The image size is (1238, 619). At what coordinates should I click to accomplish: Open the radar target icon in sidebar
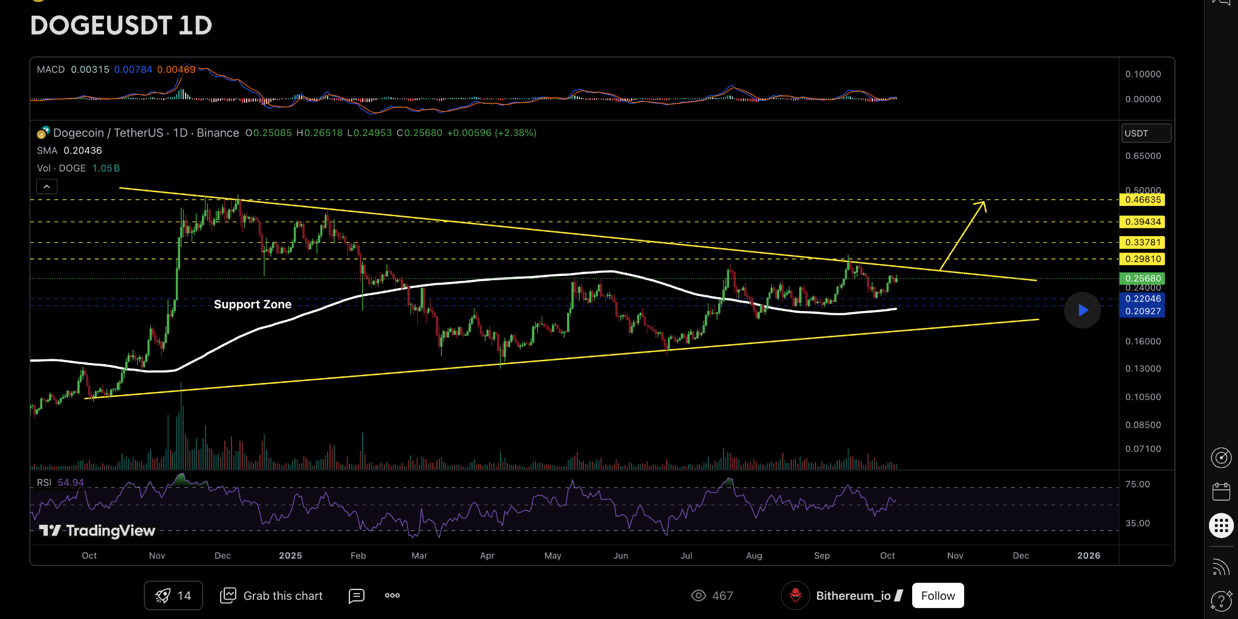pos(1221,458)
